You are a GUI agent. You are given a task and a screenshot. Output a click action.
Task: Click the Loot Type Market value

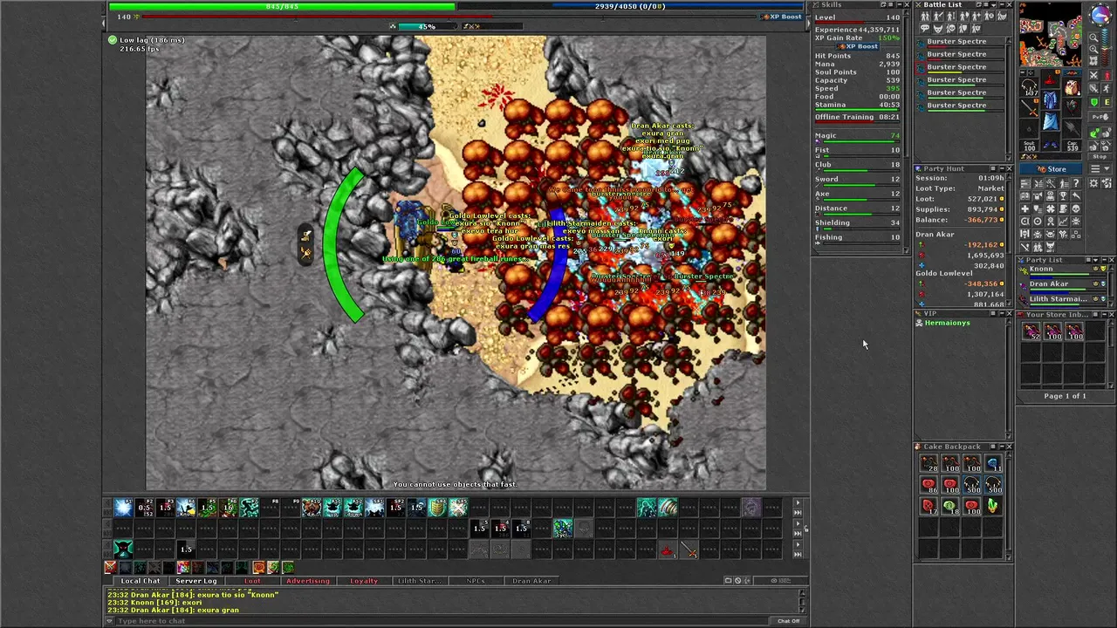[990, 188]
